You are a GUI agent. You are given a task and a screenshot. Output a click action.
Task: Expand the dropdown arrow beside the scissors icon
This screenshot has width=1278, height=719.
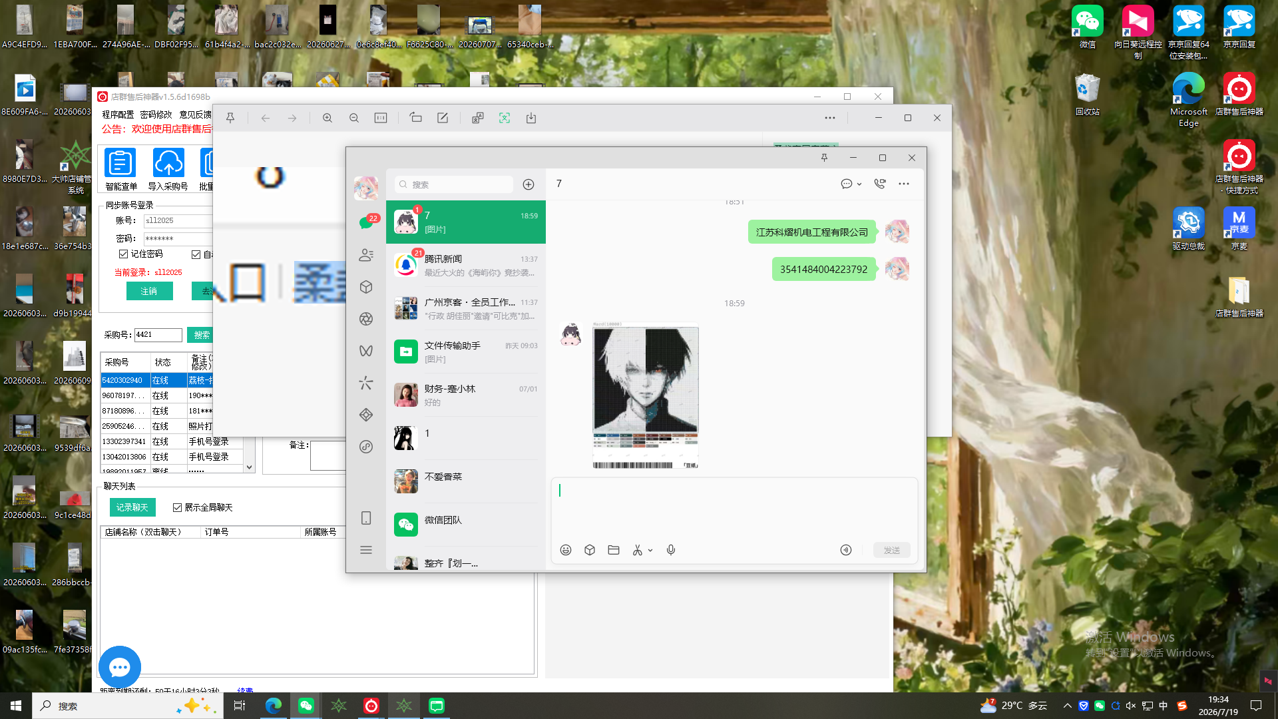[650, 551]
